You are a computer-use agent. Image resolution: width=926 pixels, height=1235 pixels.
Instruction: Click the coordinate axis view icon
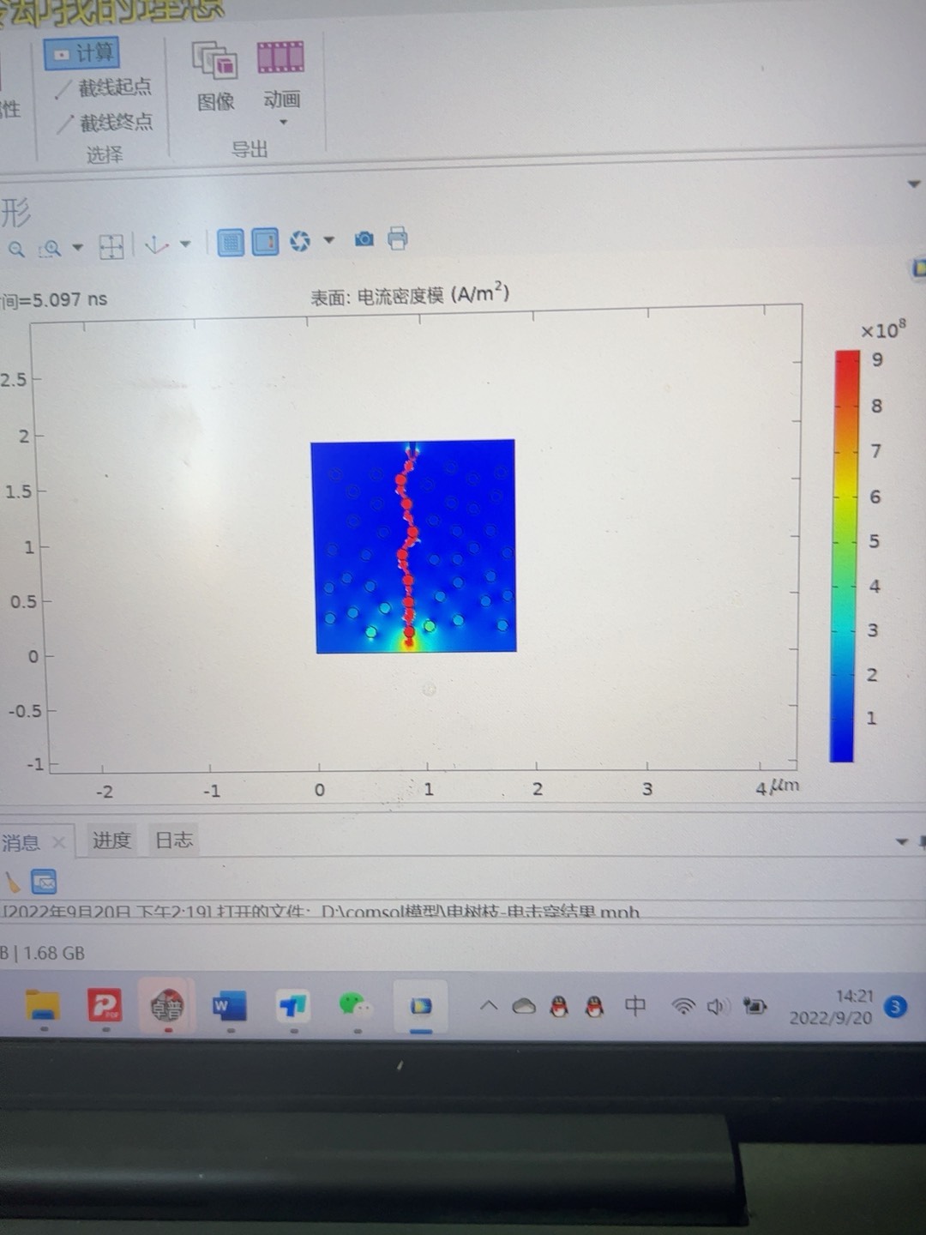coord(157,245)
